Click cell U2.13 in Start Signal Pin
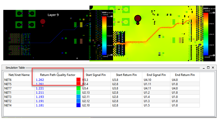 click(86, 93)
